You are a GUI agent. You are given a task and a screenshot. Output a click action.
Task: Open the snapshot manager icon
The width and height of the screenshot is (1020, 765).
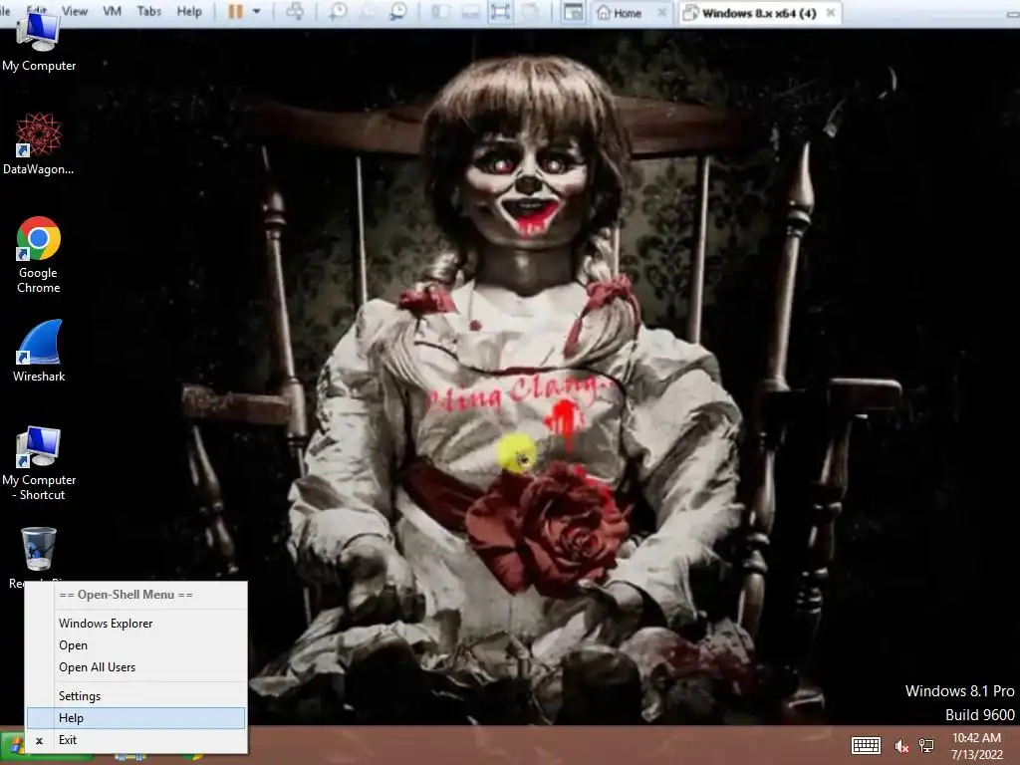398,12
